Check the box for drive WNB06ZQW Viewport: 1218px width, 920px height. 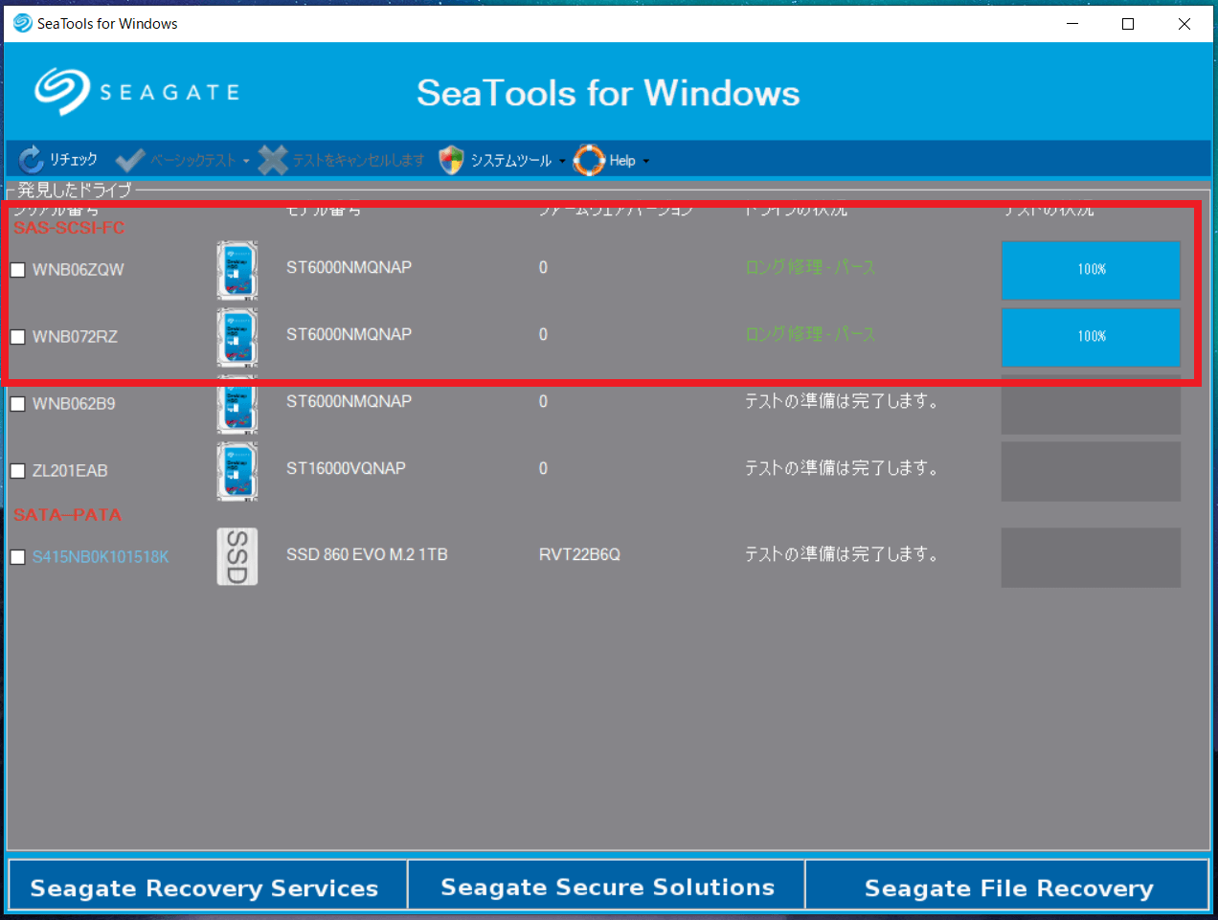(x=17, y=270)
